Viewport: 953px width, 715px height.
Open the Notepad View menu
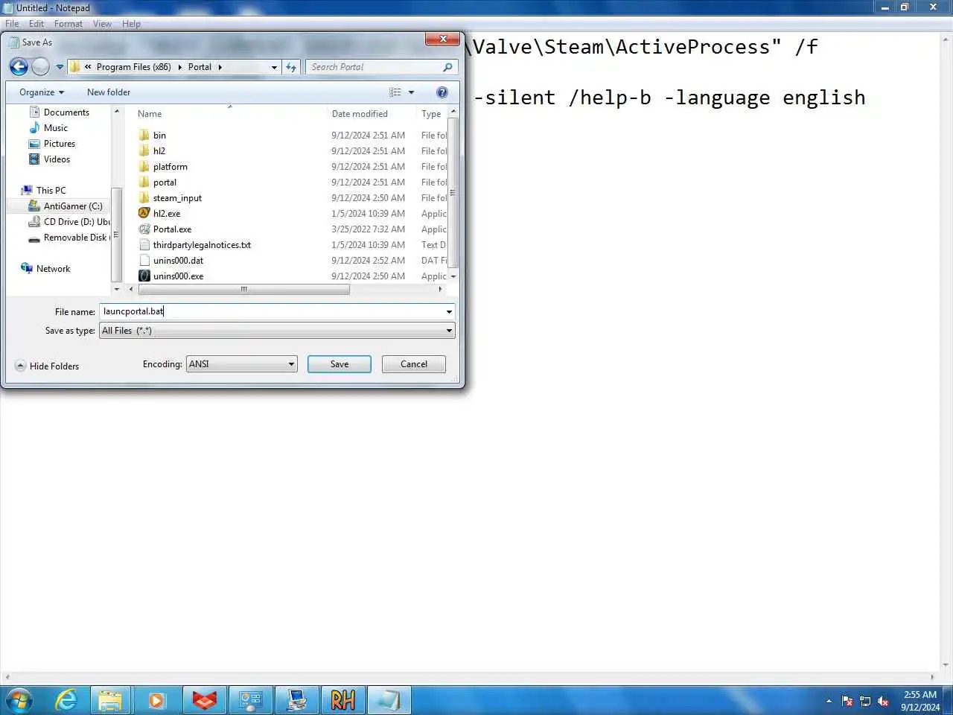point(102,24)
